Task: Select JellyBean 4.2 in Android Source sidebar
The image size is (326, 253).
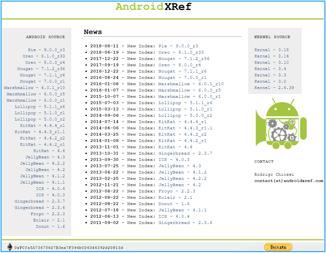Action: tap(45, 170)
